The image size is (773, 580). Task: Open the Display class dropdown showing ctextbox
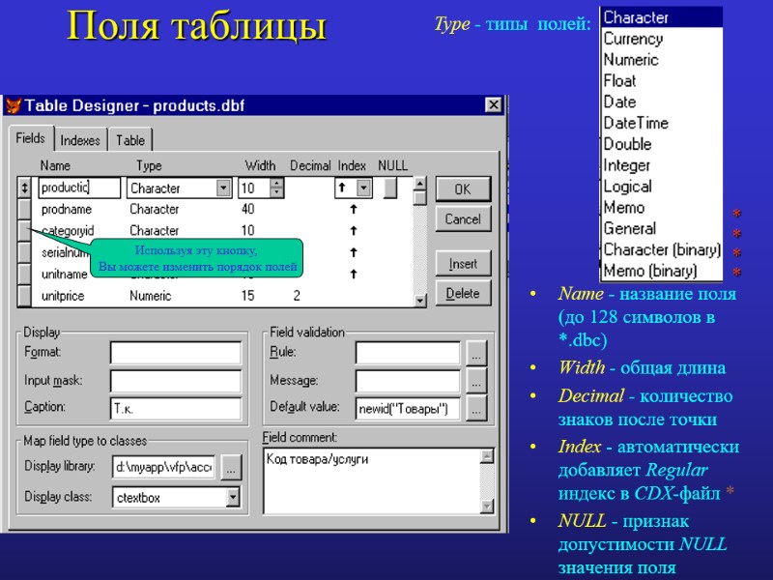pyautogui.click(x=233, y=496)
